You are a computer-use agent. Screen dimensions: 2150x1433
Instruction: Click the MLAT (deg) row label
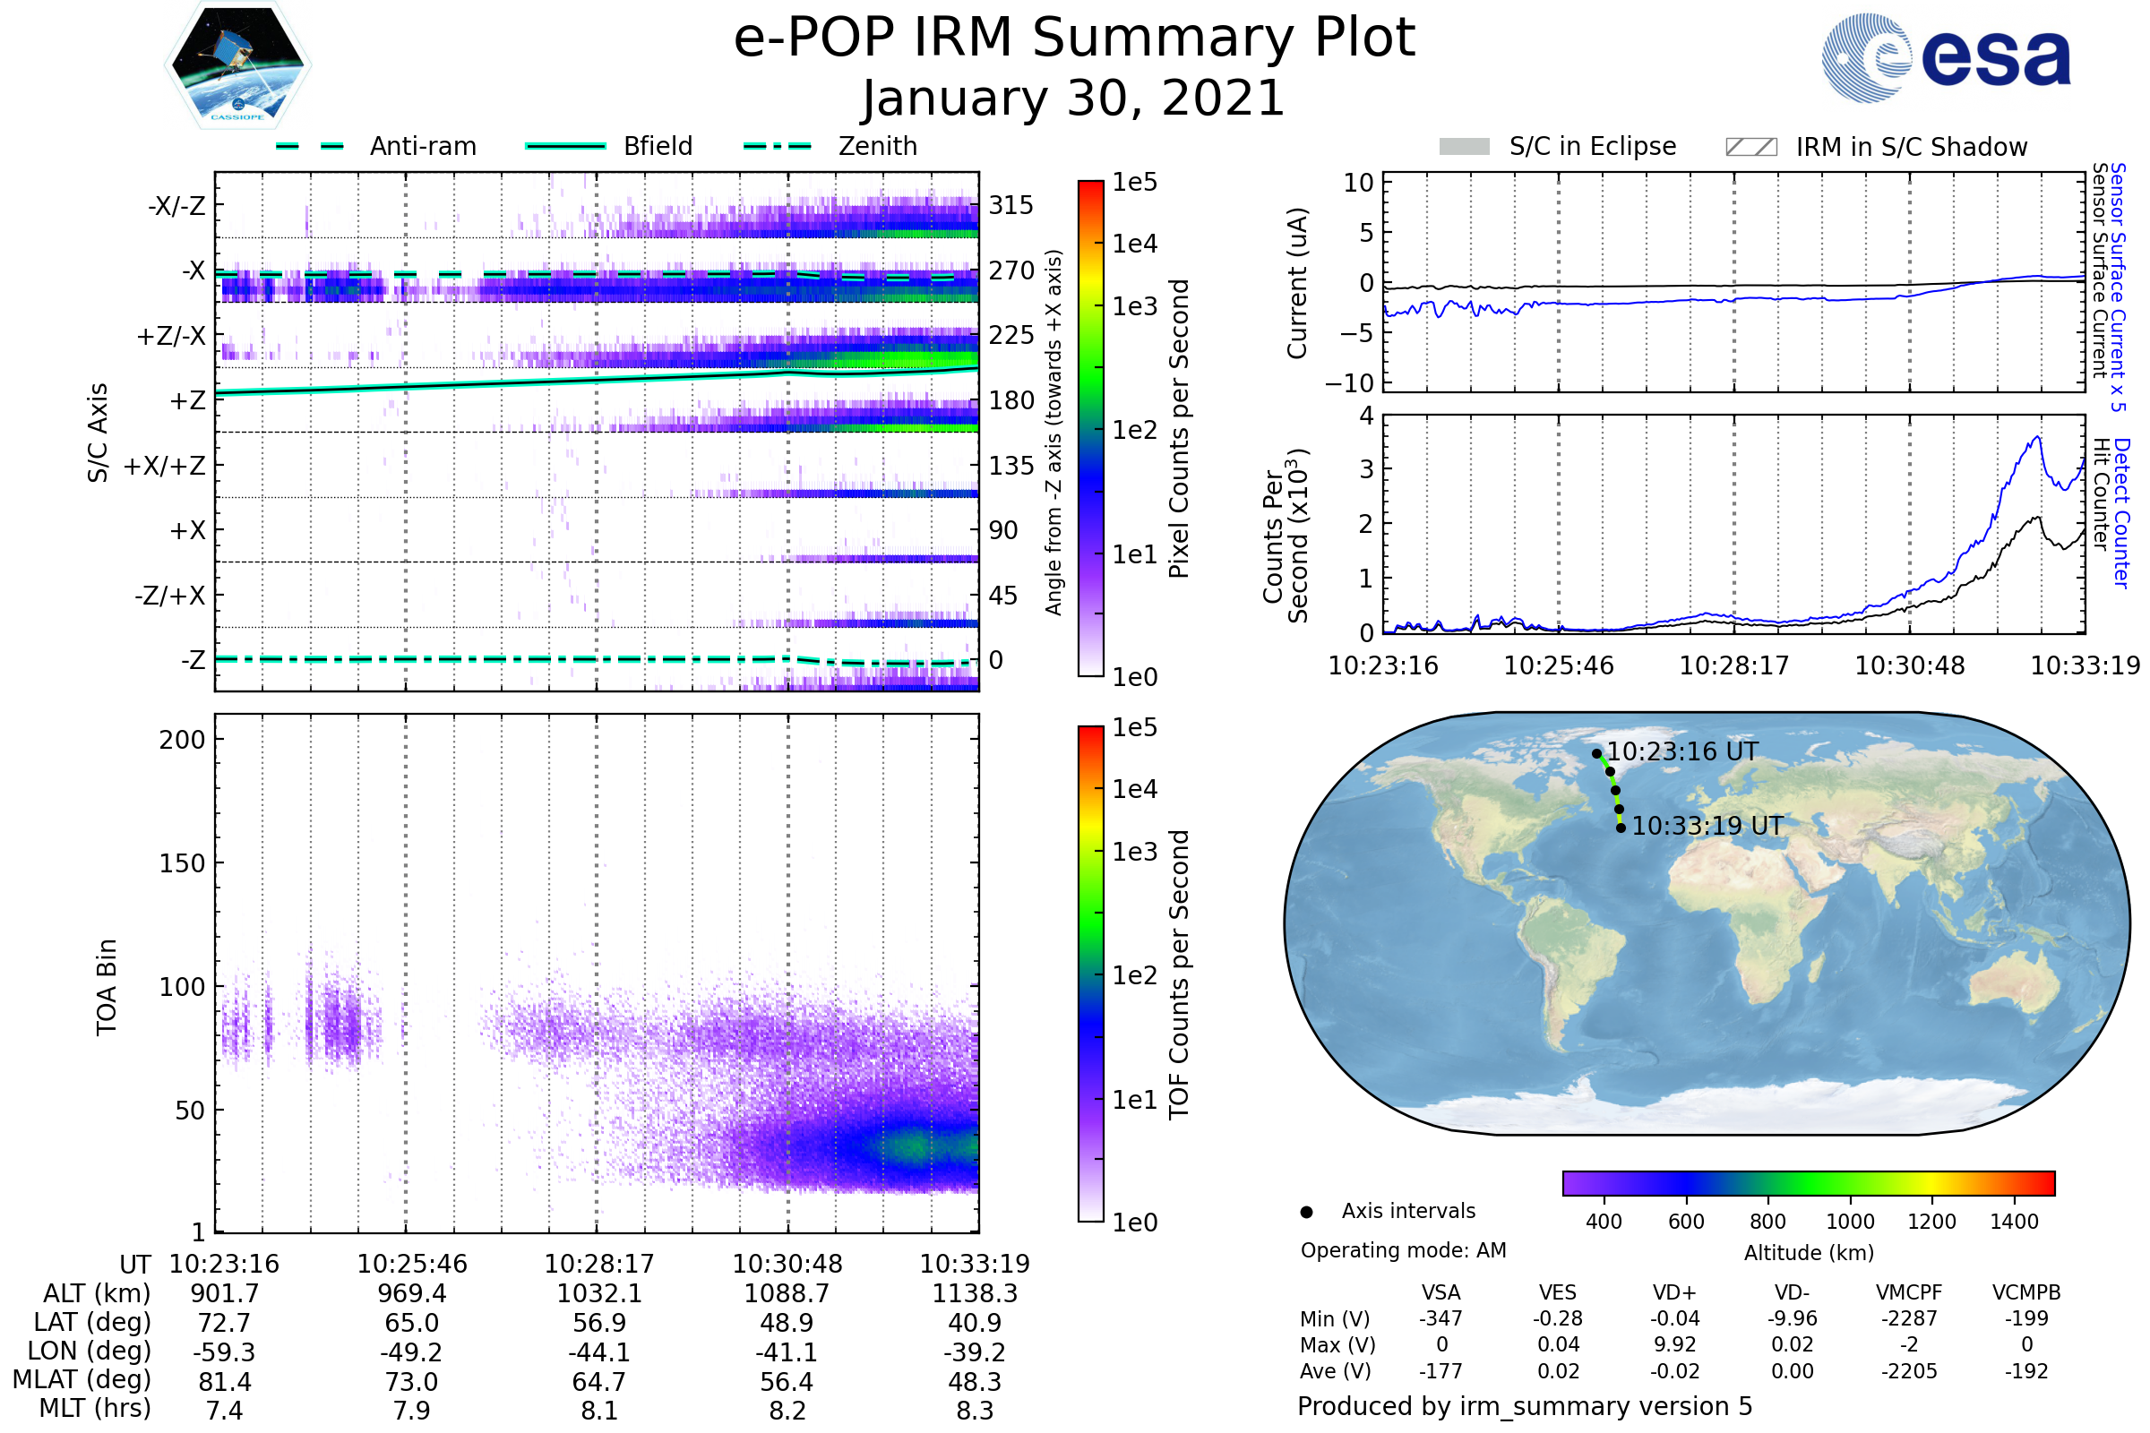[82, 1379]
